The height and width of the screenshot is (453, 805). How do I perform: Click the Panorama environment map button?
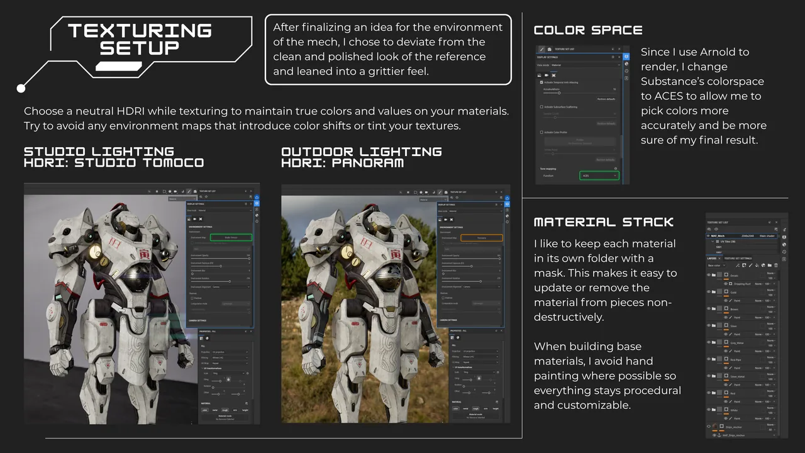coord(482,238)
